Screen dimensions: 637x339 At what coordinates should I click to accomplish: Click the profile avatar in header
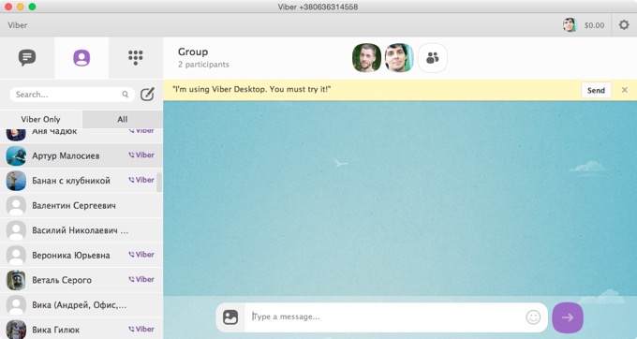click(x=570, y=25)
